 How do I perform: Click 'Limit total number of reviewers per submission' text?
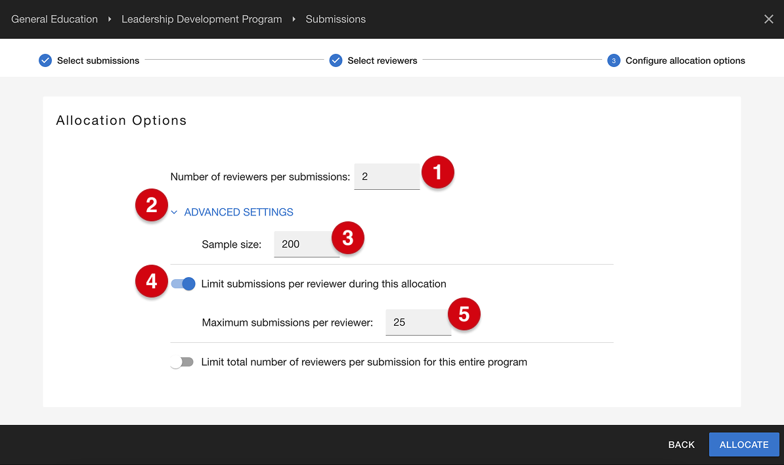(x=364, y=362)
